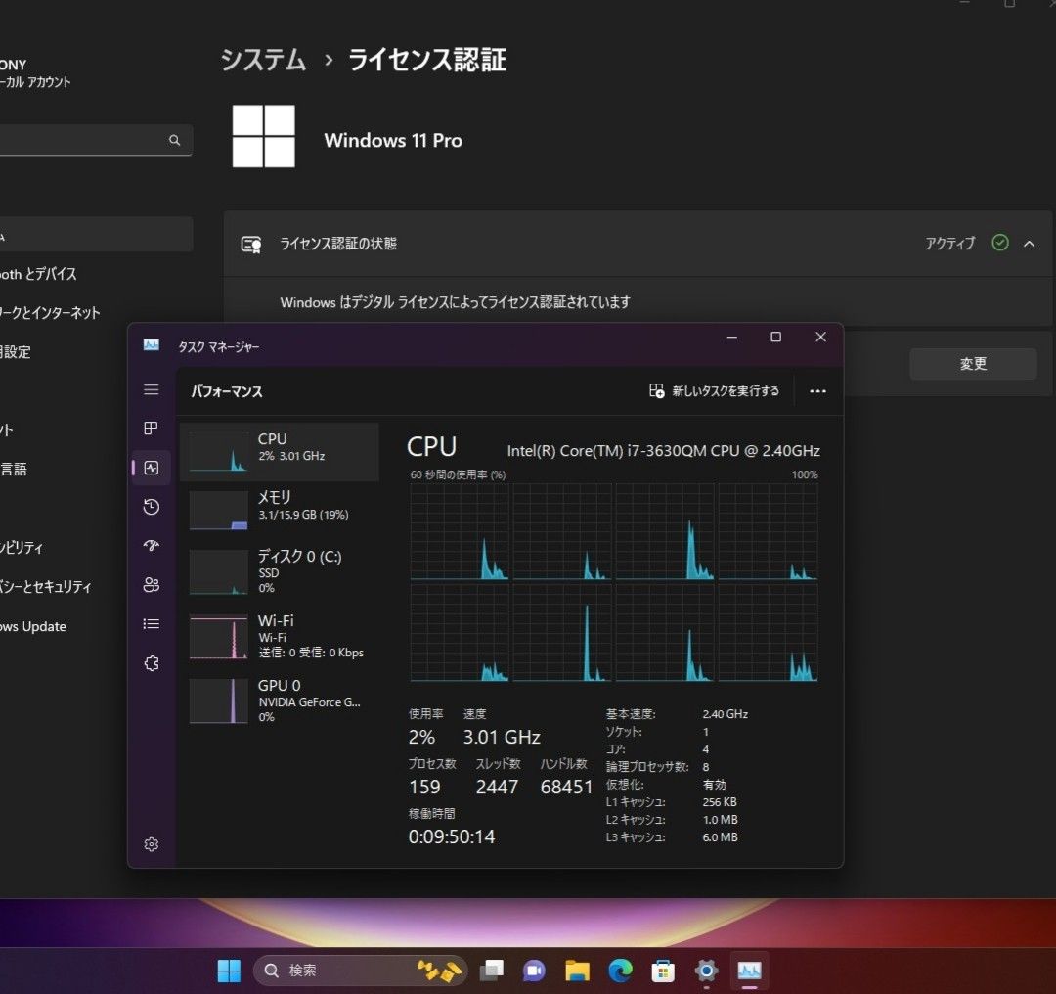The height and width of the screenshot is (994, 1056).
Task: Click the L3 キャッシュ value 6.0 MB
Action: [720, 837]
